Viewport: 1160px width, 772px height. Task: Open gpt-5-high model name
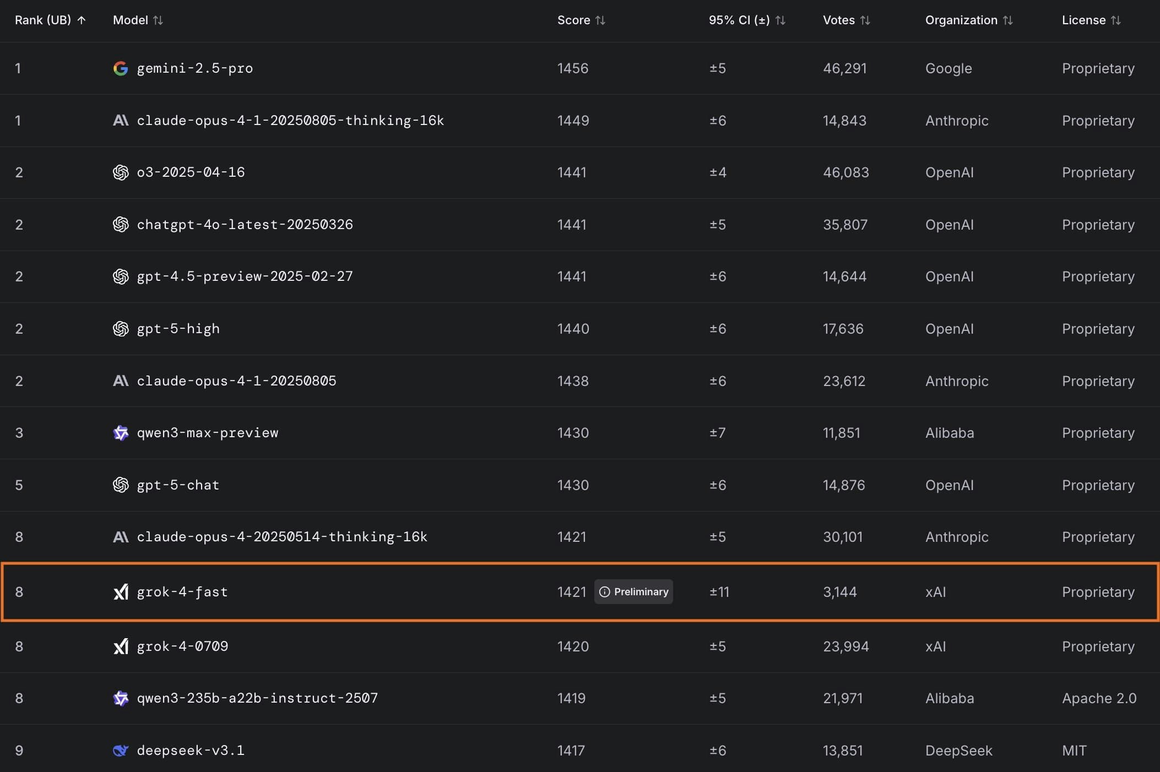[178, 329]
